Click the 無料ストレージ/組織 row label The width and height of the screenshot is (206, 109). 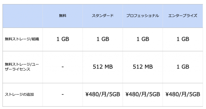pyautogui.click(x=22, y=39)
